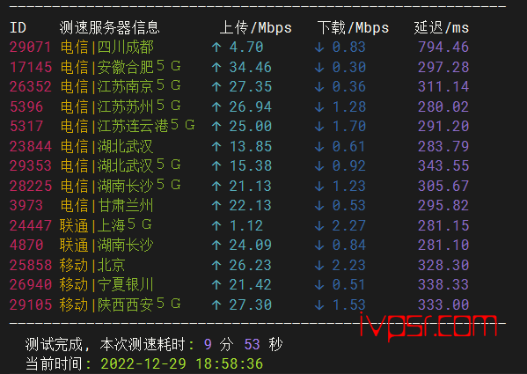This screenshot has height=374, width=527.
Task: Select upload value 34.46
Action: (251, 67)
